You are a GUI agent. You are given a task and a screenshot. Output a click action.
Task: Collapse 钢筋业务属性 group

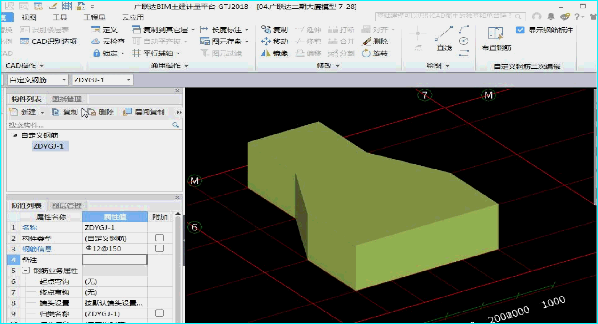tap(26, 271)
